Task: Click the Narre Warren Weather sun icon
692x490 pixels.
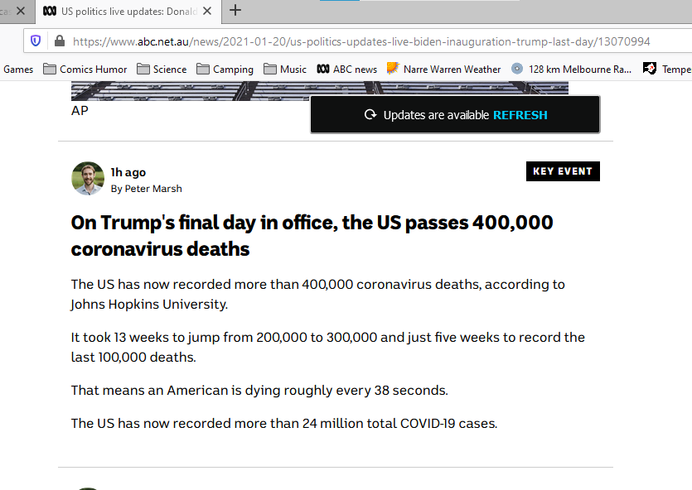Action: (393, 69)
